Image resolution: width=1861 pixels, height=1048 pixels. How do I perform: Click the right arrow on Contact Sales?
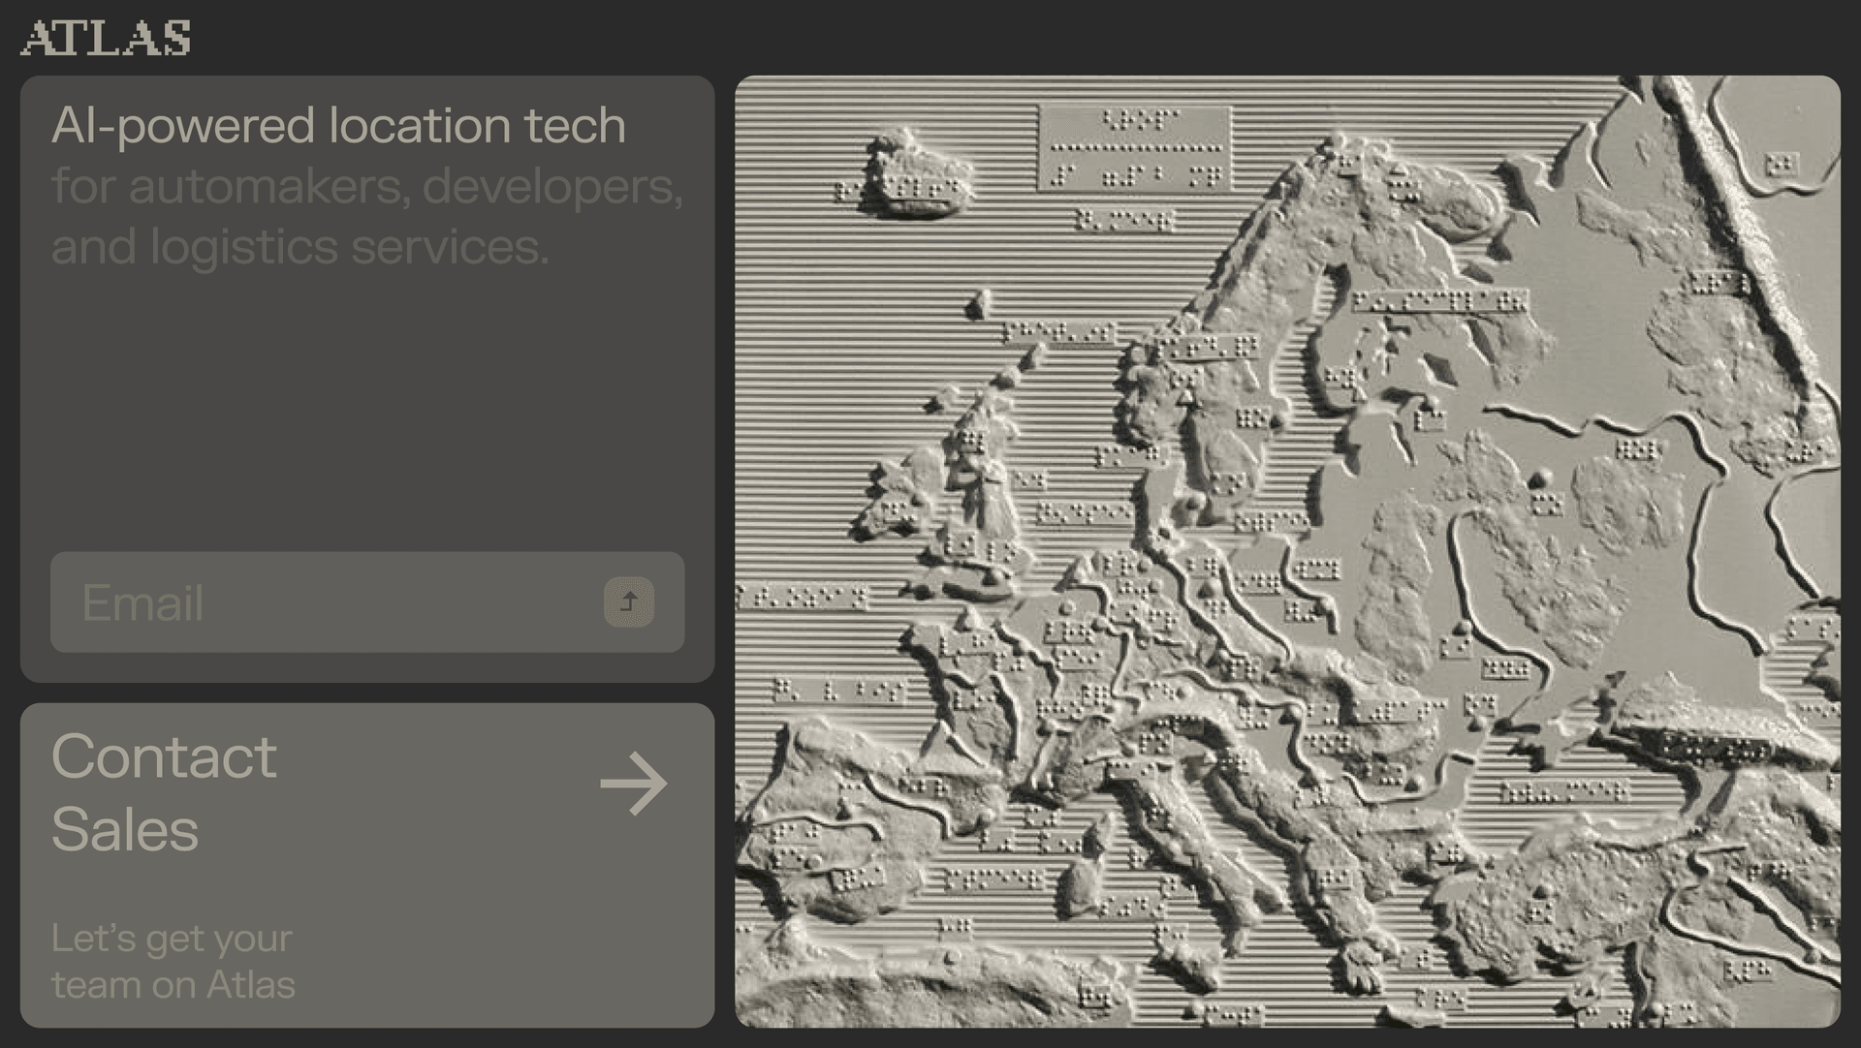[634, 783]
